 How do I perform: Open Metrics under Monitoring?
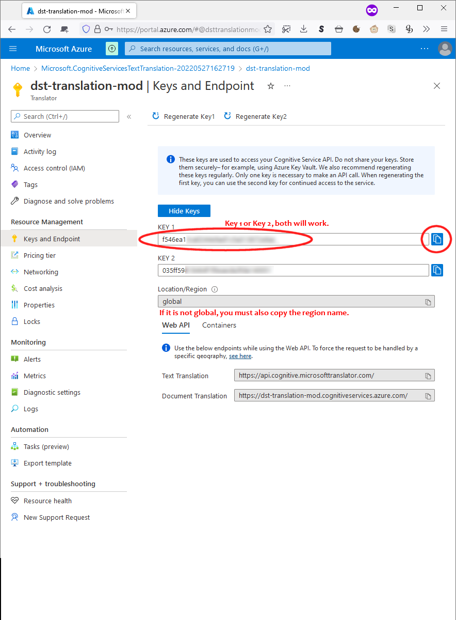pyautogui.click(x=35, y=376)
